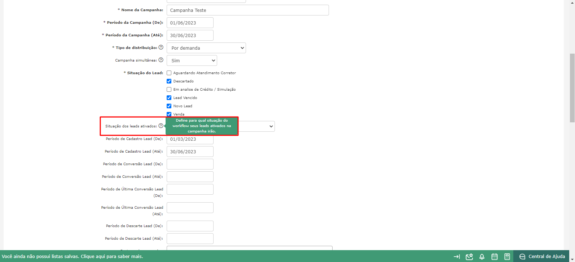Click help icon beside Situação dos leads ativados

click(161, 126)
